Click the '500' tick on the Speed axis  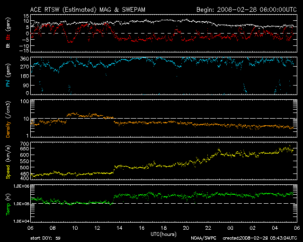point(24,167)
